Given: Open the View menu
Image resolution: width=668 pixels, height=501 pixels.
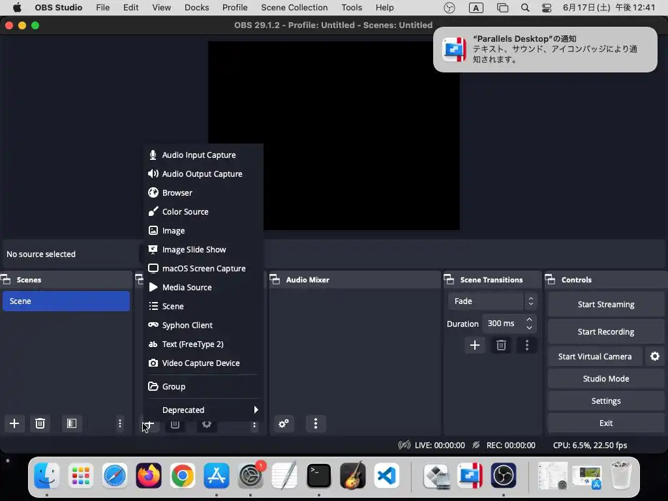Looking at the screenshot, I should pos(162,8).
